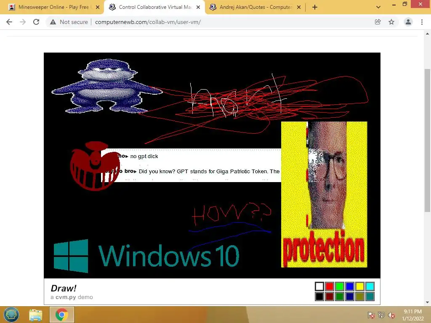
Task: Open the clock showing 9:11 PM
Action: pyautogui.click(x=413, y=315)
